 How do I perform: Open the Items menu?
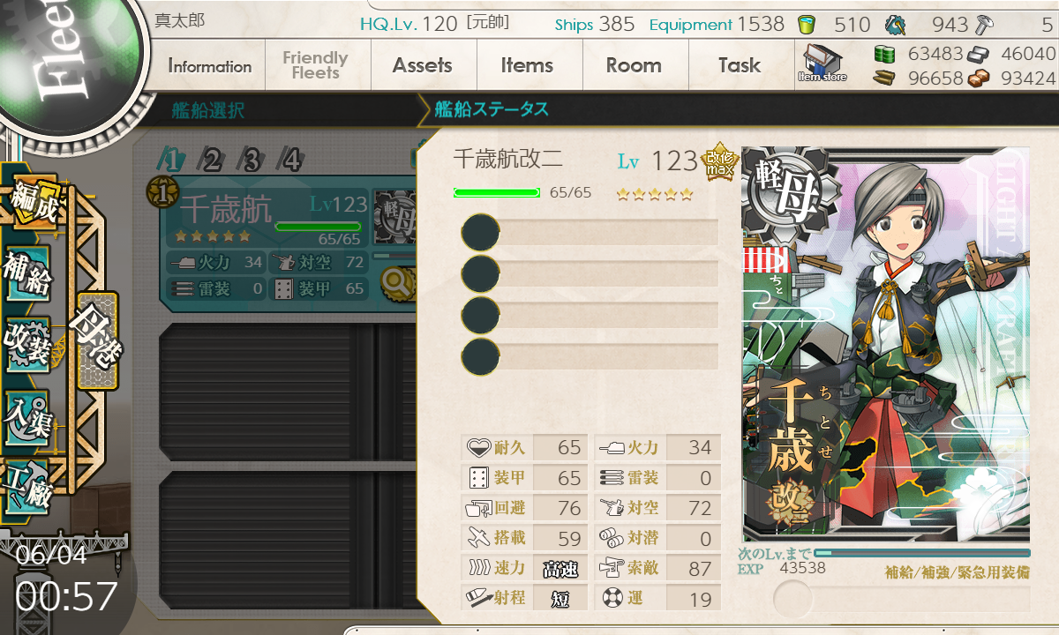point(527,65)
